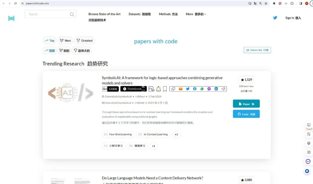Click the browser address bar URL
The width and height of the screenshot is (313, 184).
tap(37, 3)
